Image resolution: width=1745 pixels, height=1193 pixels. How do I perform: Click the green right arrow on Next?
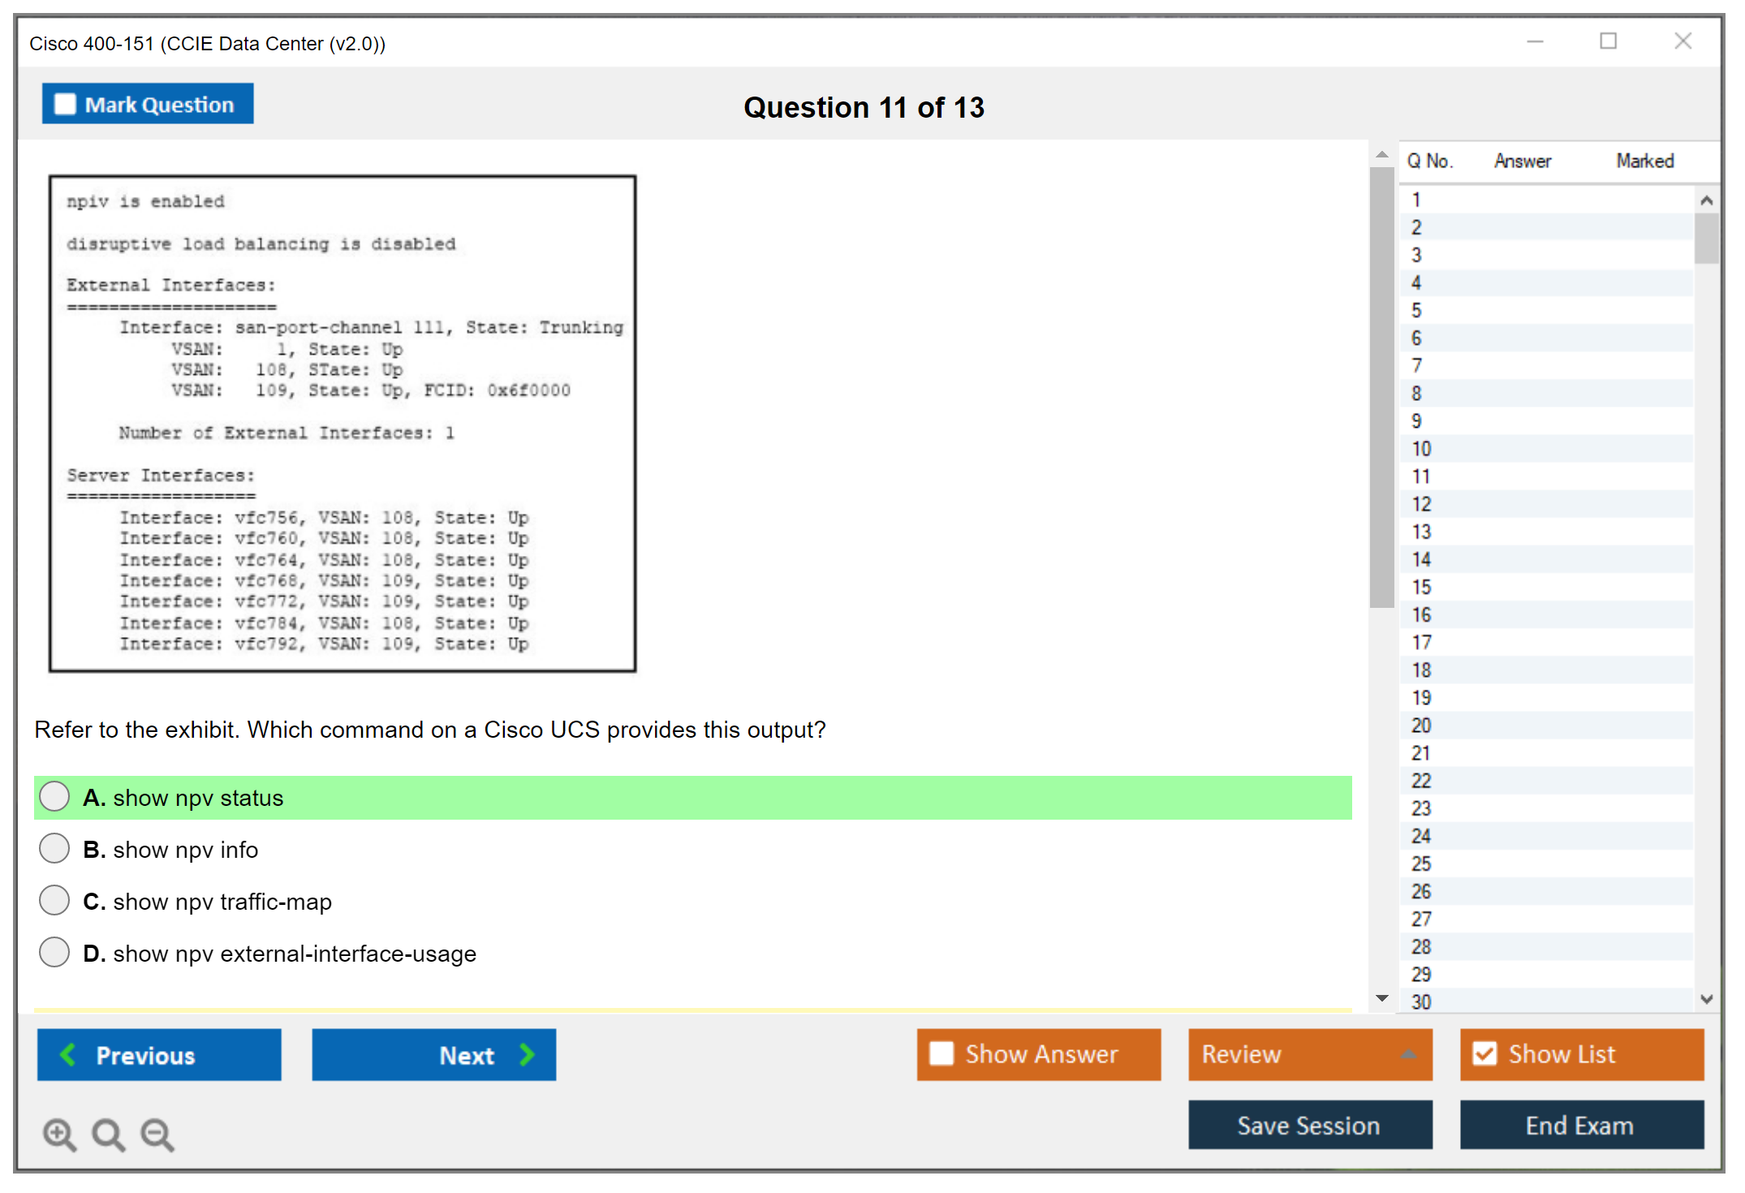527,1055
